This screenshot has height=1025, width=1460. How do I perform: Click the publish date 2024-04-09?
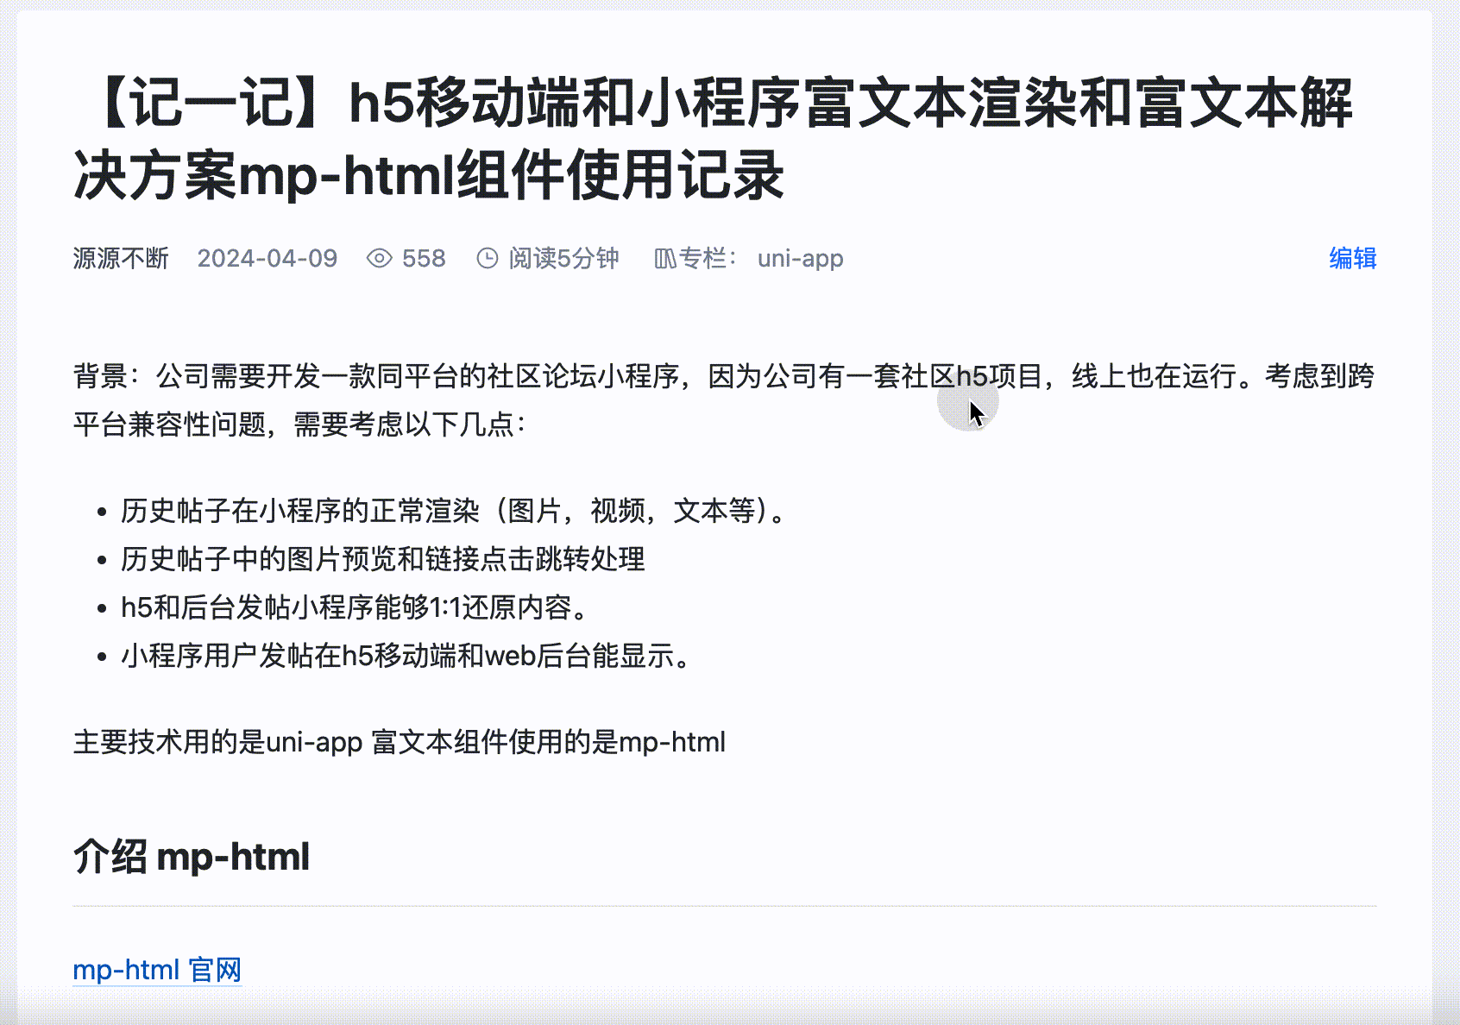pos(267,258)
